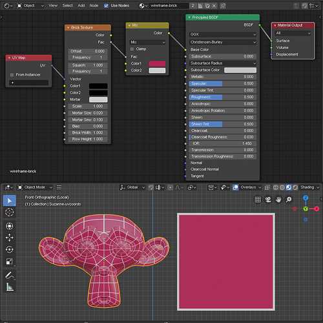Adjust the Principled BSDF Specular slider
This screenshot has width=323, height=323.
click(223, 84)
